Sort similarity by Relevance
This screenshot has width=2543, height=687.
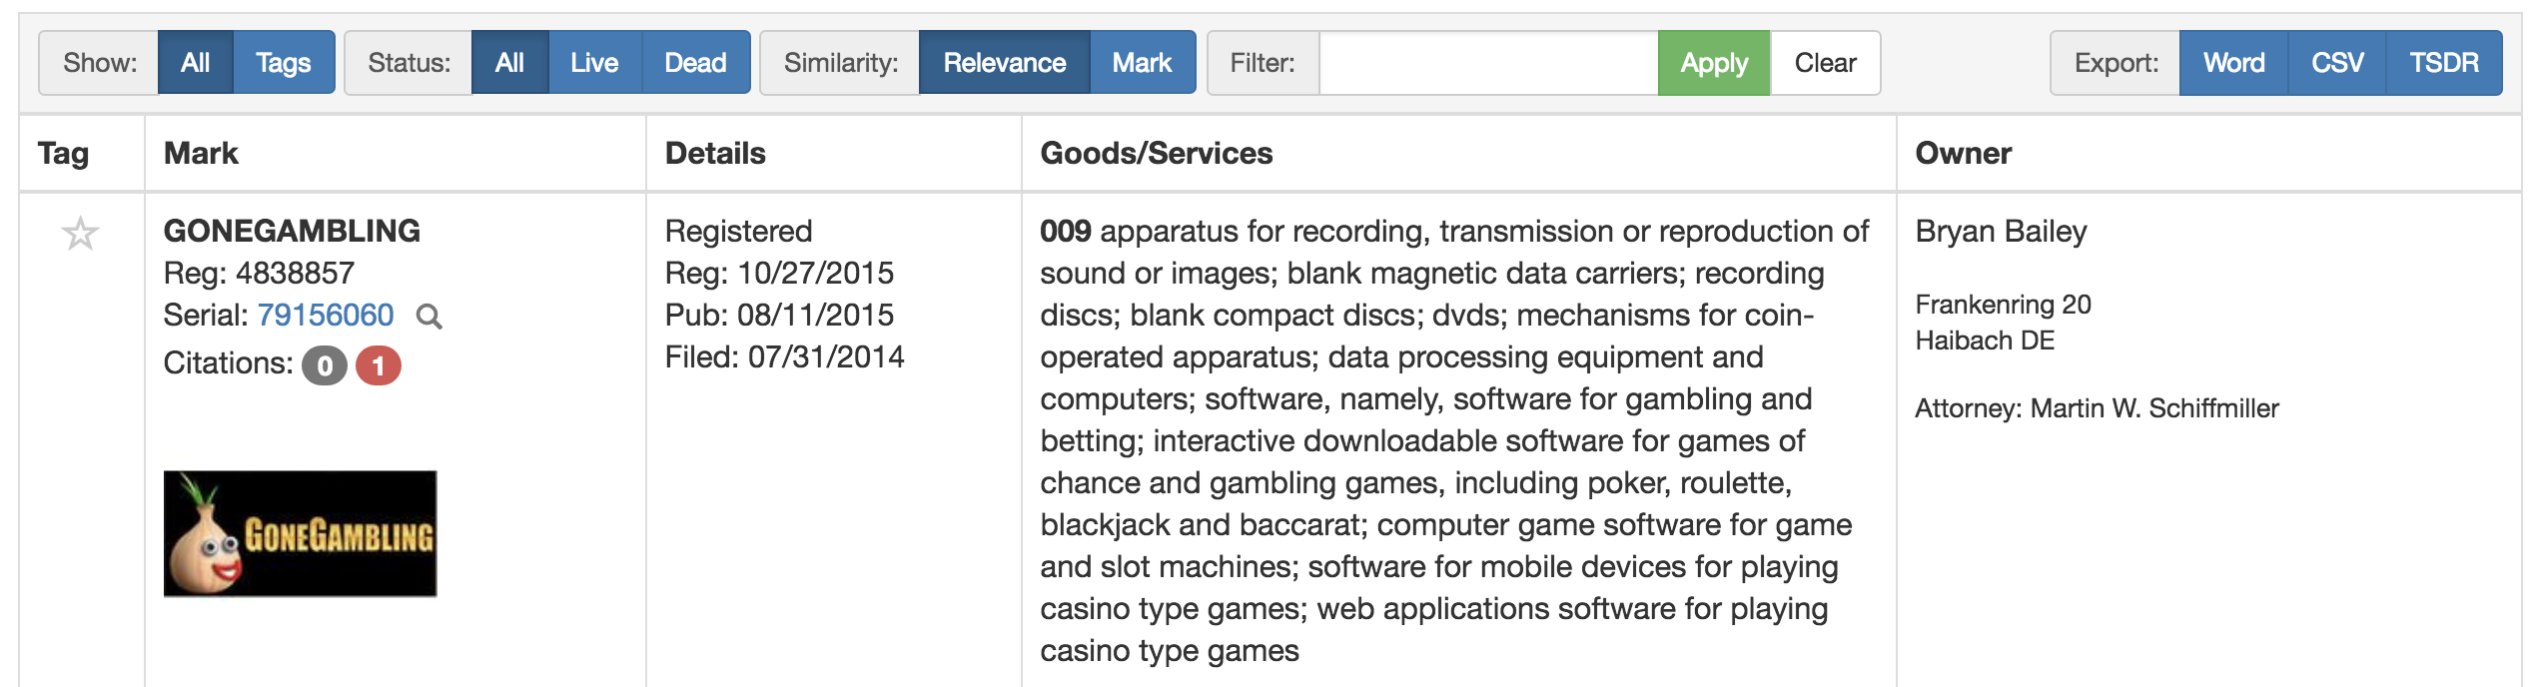click(1004, 63)
